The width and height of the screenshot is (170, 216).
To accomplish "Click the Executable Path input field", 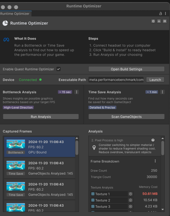I will click(x=116, y=80).
